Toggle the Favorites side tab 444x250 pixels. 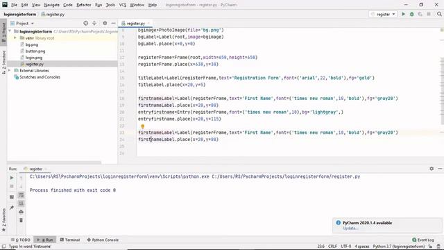tap(3, 219)
